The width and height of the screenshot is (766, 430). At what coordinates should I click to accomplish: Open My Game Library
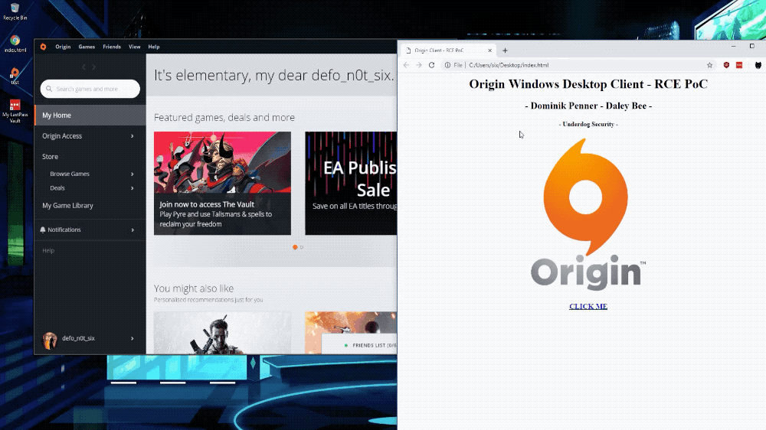67,206
